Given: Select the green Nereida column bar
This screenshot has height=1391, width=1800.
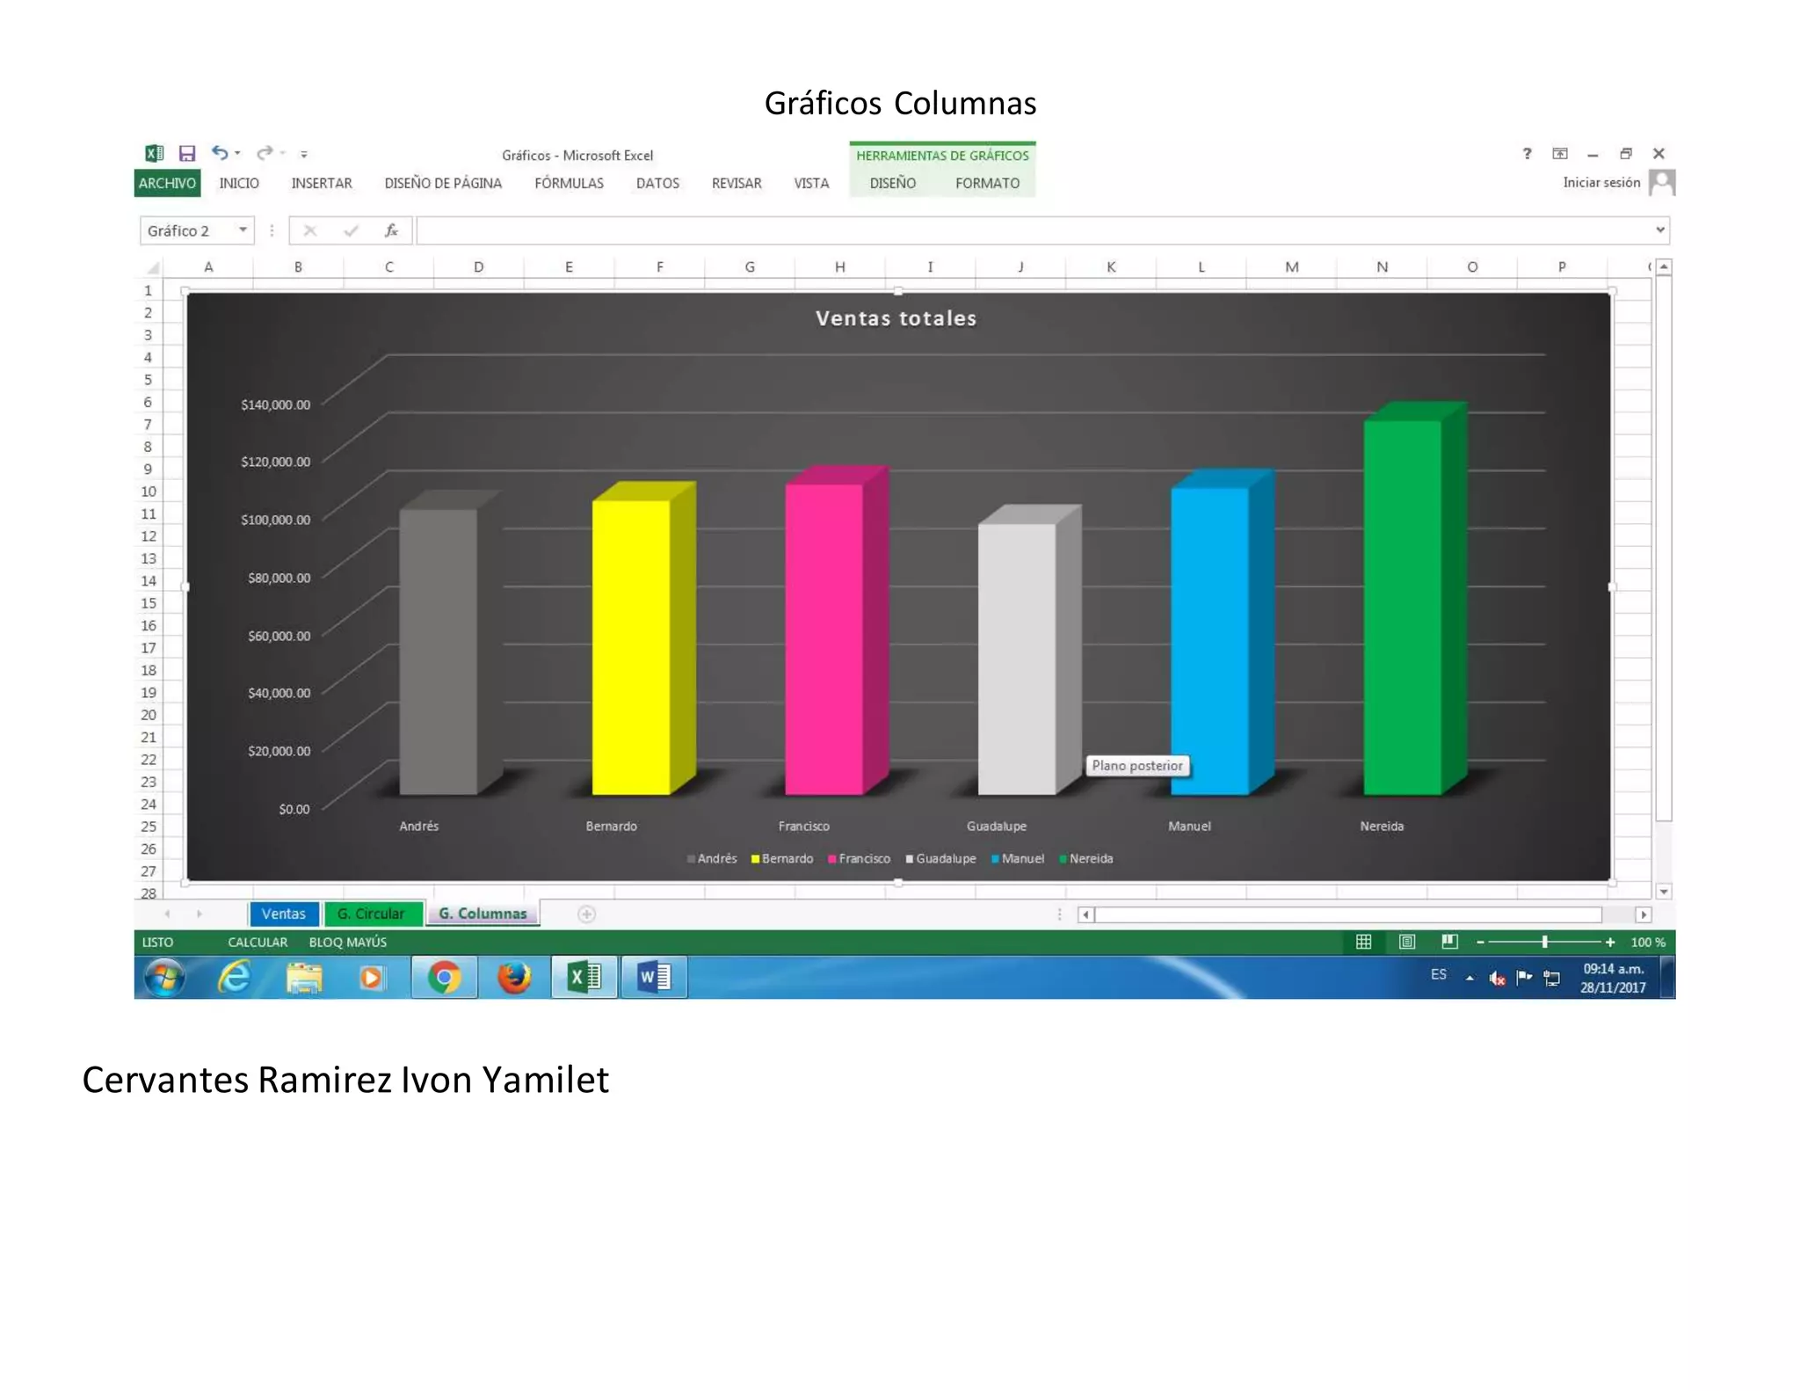Looking at the screenshot, I should [1402, 607].
